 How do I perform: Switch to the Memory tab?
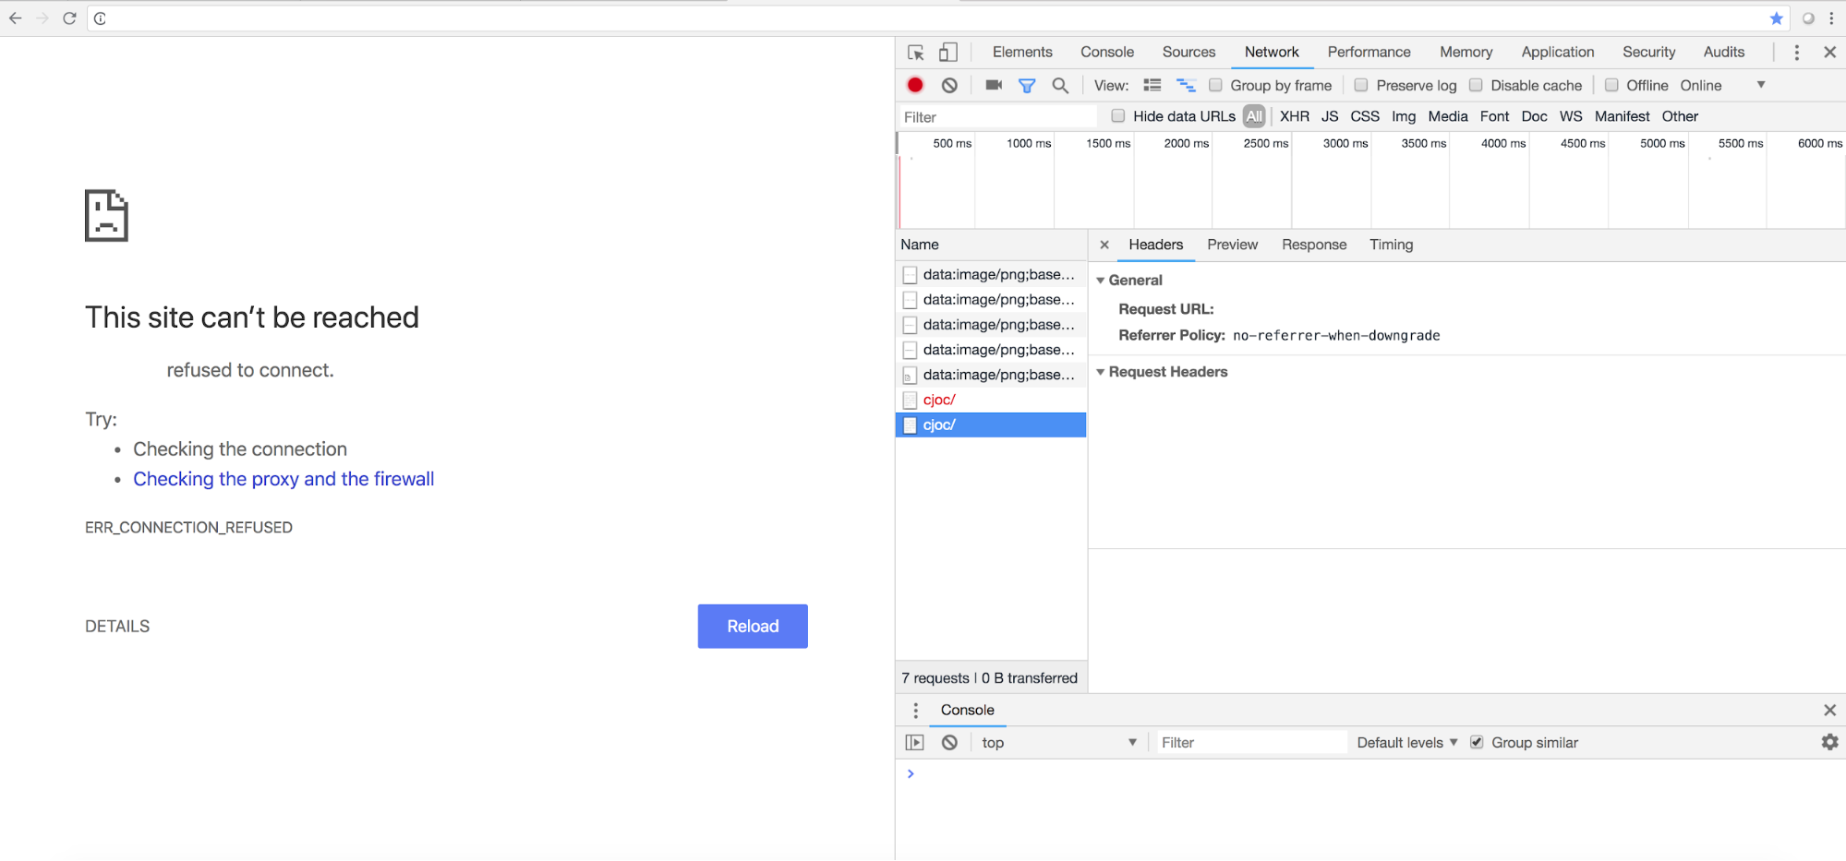point(1466,52)
